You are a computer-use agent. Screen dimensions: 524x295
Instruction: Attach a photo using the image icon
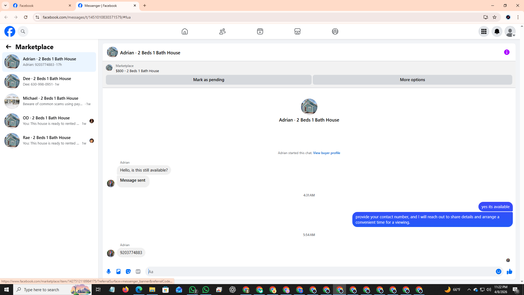click(118, 272)
